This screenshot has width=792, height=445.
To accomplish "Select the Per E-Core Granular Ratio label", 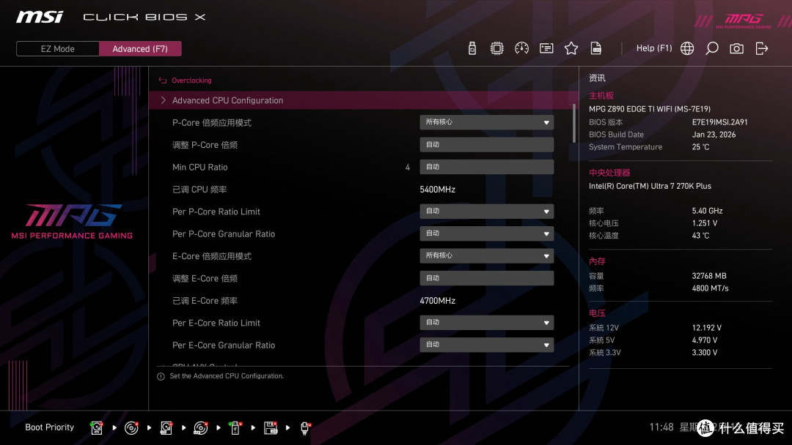I will (x=224, y=345).
